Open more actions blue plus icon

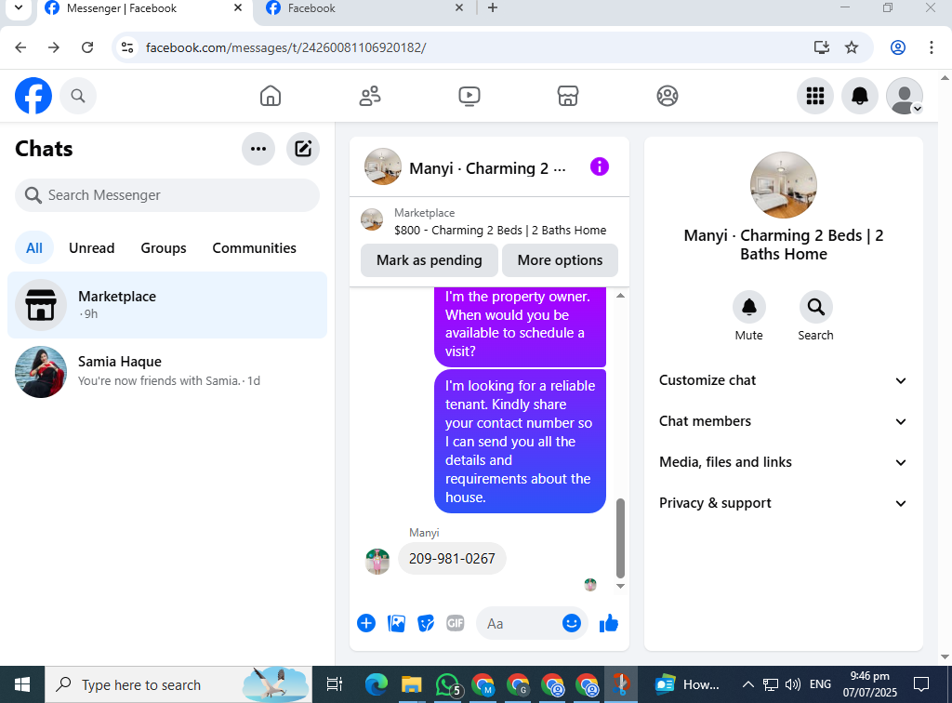pos(366,623)
